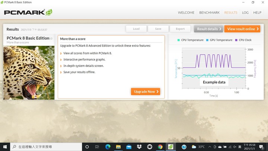The image size is (268, 151).
Task: Click PCMark 8 taskbar icon
Action: point(170,147)
